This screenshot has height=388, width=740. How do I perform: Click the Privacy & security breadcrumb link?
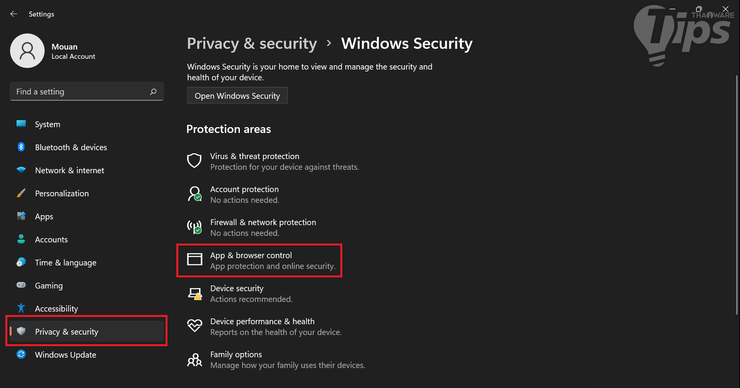[x=252, y=43]
